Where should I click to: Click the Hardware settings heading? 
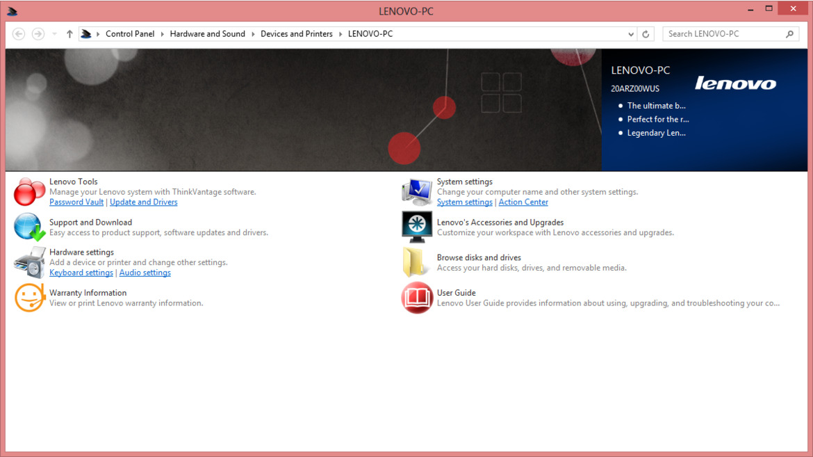coord(81,252)
